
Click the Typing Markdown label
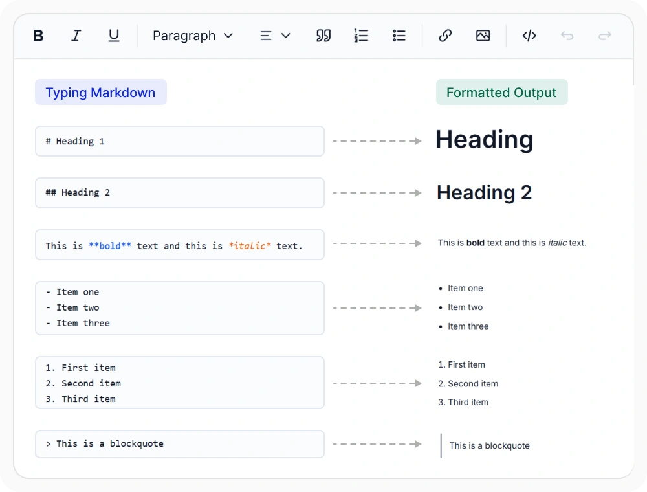(x=101, y=92)
